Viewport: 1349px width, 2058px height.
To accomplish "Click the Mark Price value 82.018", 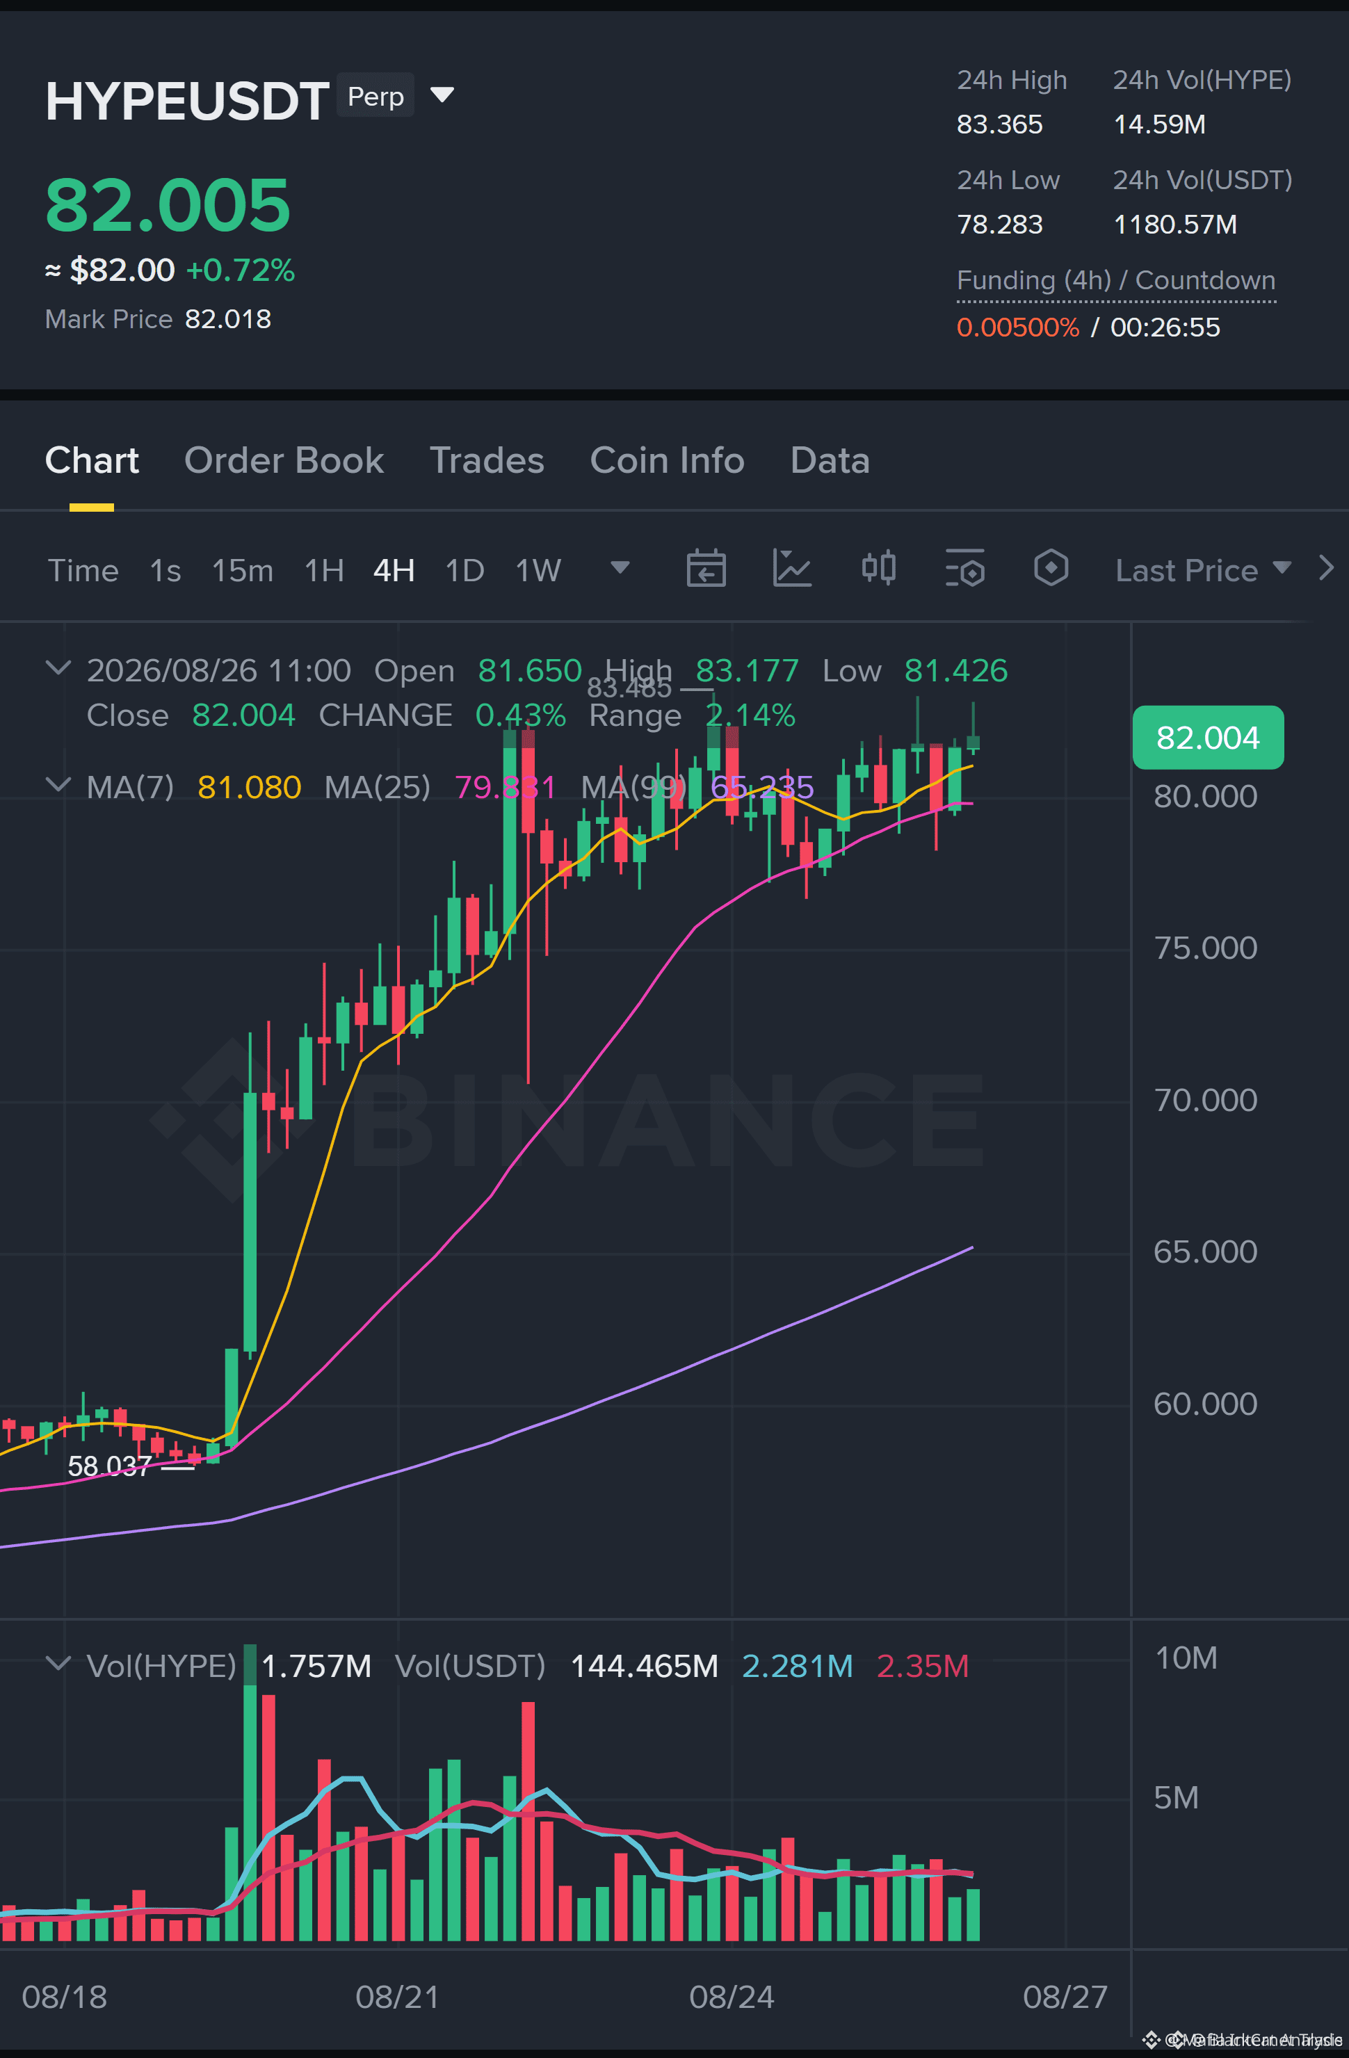I will pos(228,319).
